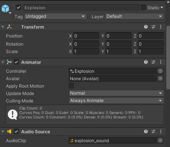Open the Audio Source presets slider icon
The image size is (170, 147).
point(153,131)
